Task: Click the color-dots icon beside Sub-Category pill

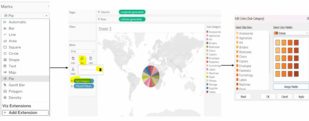Action: [72, 81]
